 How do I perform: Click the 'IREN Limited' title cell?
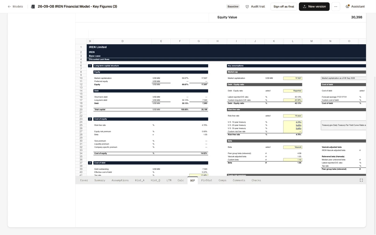click(98, 47)
